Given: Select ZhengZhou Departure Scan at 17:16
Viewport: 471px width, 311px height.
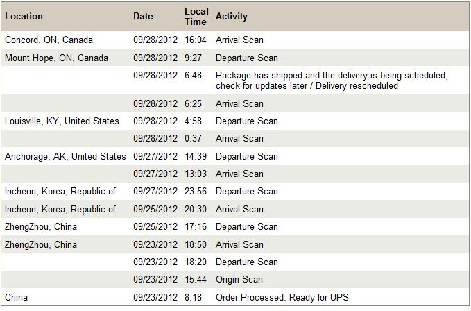Looking at the screenshot, I should coord(247,227).
